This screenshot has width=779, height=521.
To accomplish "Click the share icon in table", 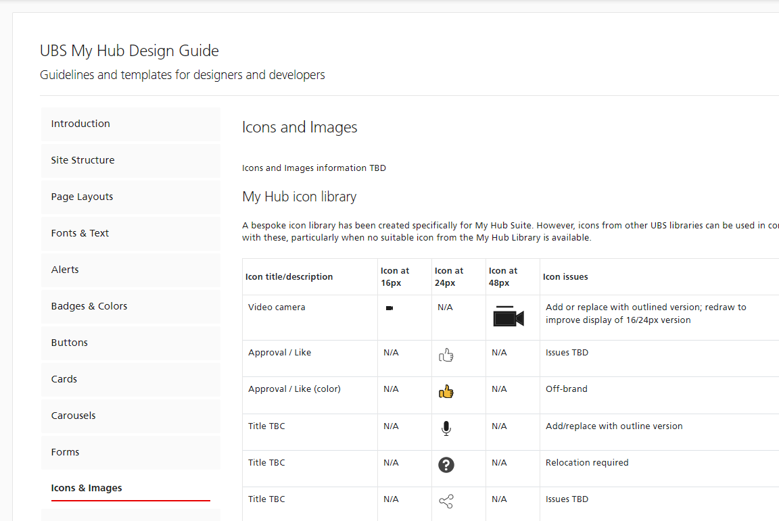I will (x=446, y=501).
